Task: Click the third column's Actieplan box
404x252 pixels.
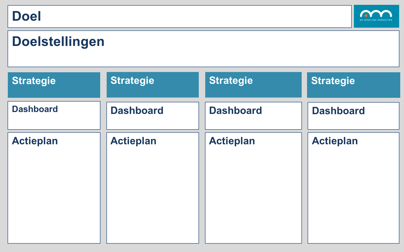Action: [x=253, y=188]
